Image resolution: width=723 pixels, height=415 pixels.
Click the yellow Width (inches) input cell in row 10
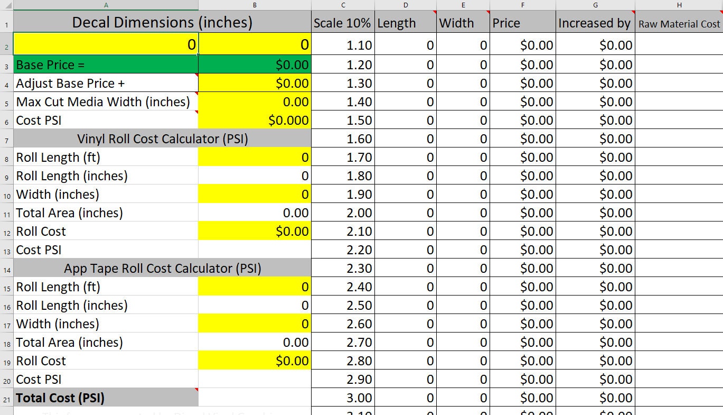click(255, 194)
